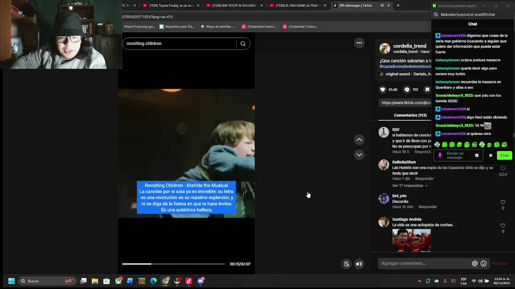This screenshot has width=515, height=289.
Task: Open 'Requisitos para Trá...' bookmark
Action: 177,26
